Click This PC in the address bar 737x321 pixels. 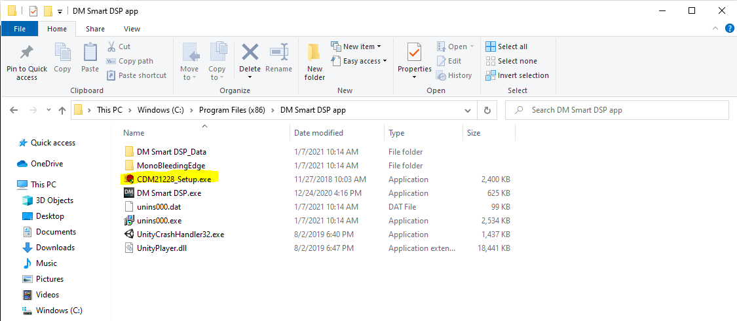(x=109, y=111)
